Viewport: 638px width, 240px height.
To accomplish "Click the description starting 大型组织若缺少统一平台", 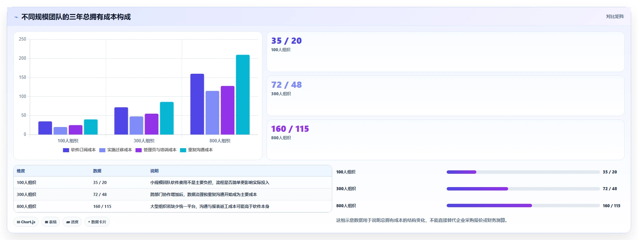I will coord(210,207).
